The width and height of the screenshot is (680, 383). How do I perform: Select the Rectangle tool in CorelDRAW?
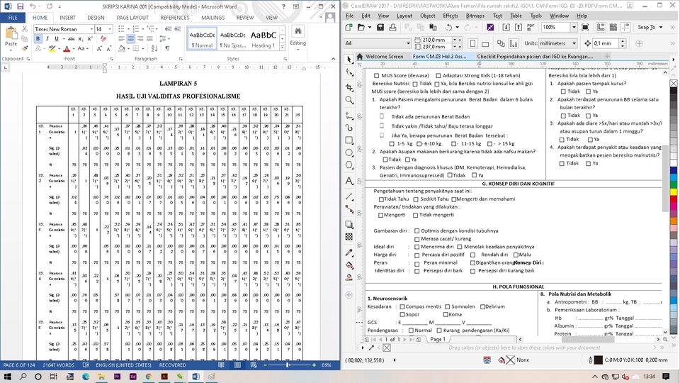(349, 140)
